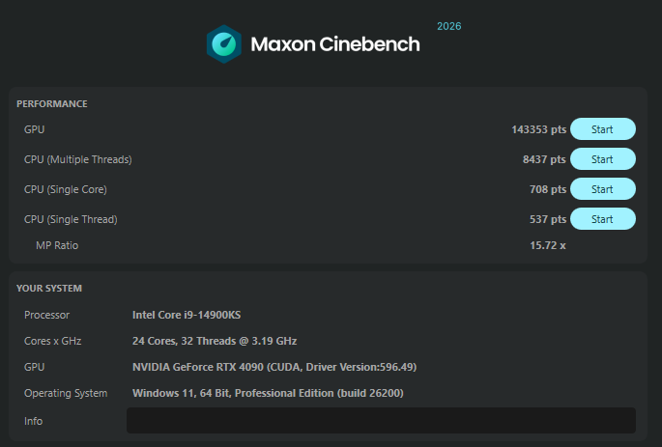The height and width of the screenshot is (447, 662).
Task: Select the 143353 pts GPU score
Action: point(538,129)
